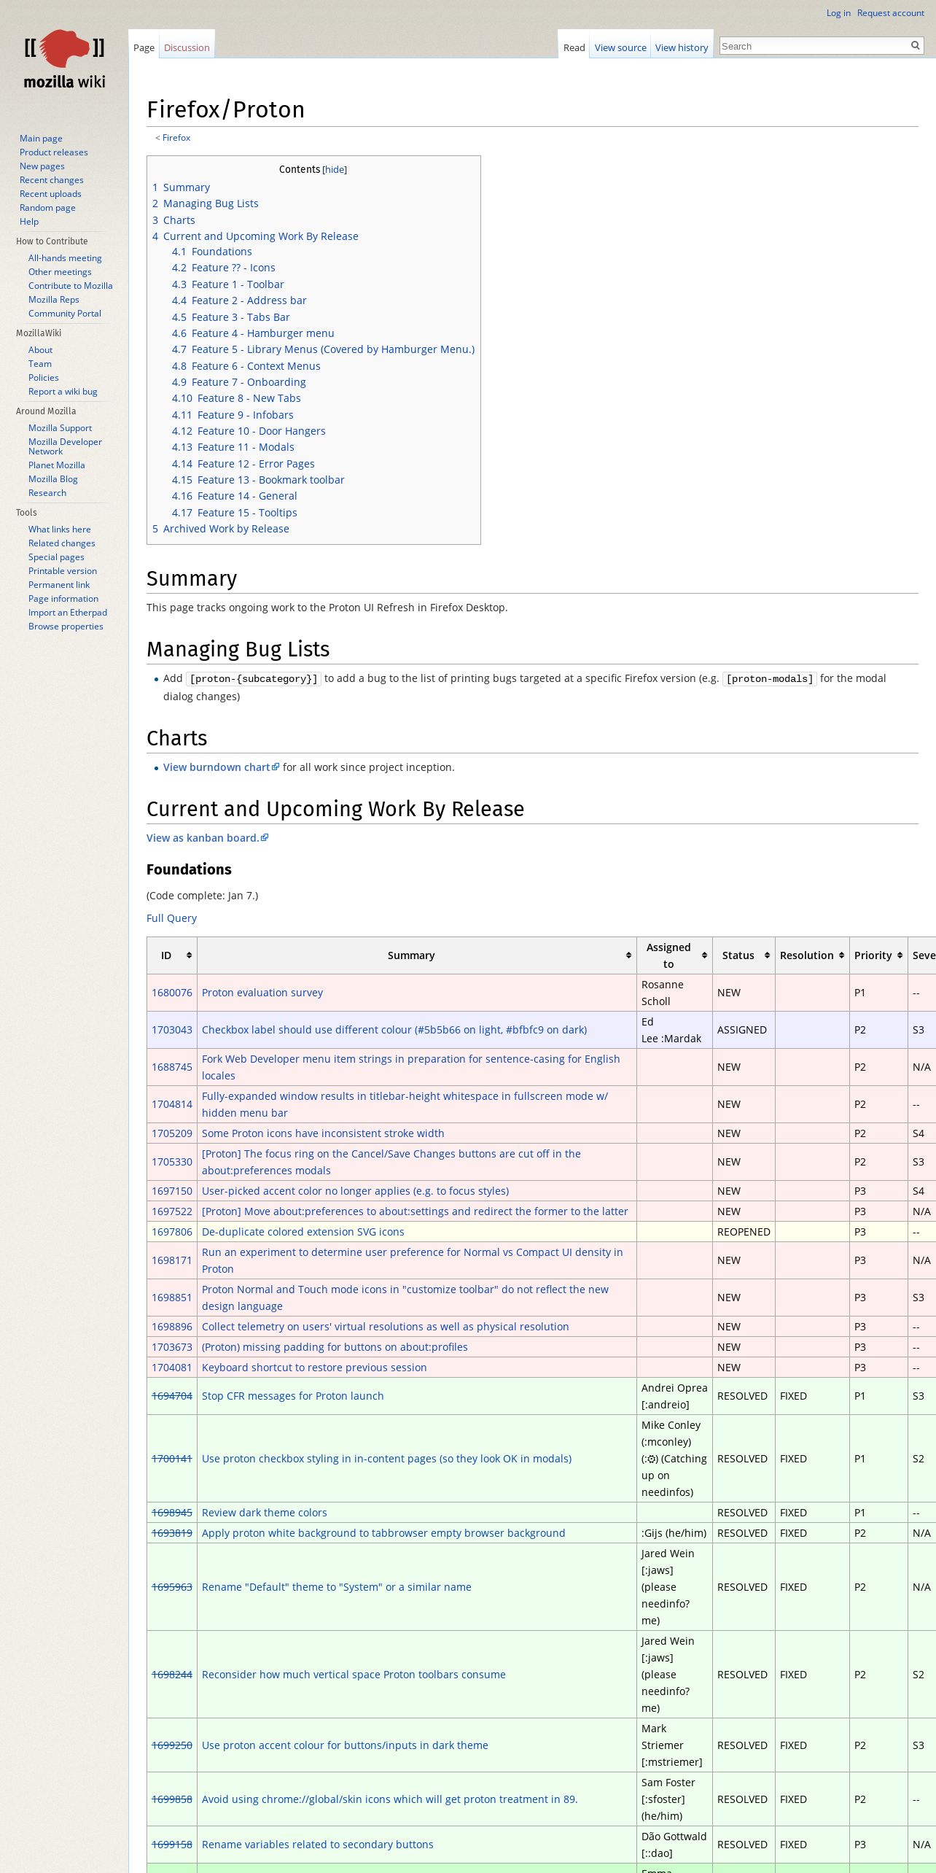
Task: Jump to Feature 1 - Toolbar section
Action: (x=227, y=284)
